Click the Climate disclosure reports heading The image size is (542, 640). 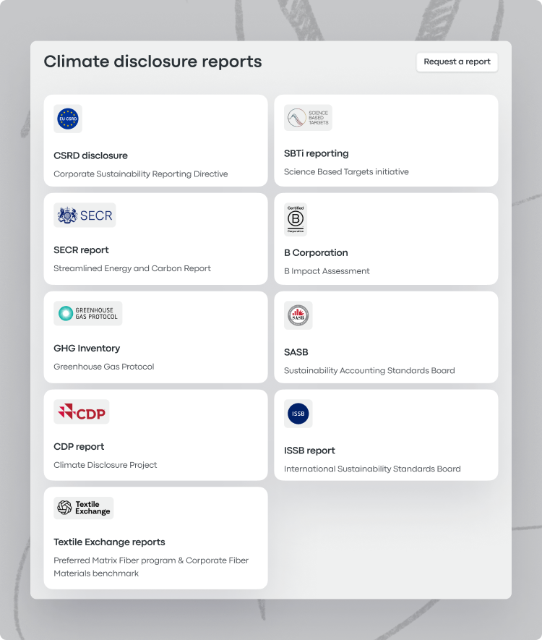coord(153,61)
